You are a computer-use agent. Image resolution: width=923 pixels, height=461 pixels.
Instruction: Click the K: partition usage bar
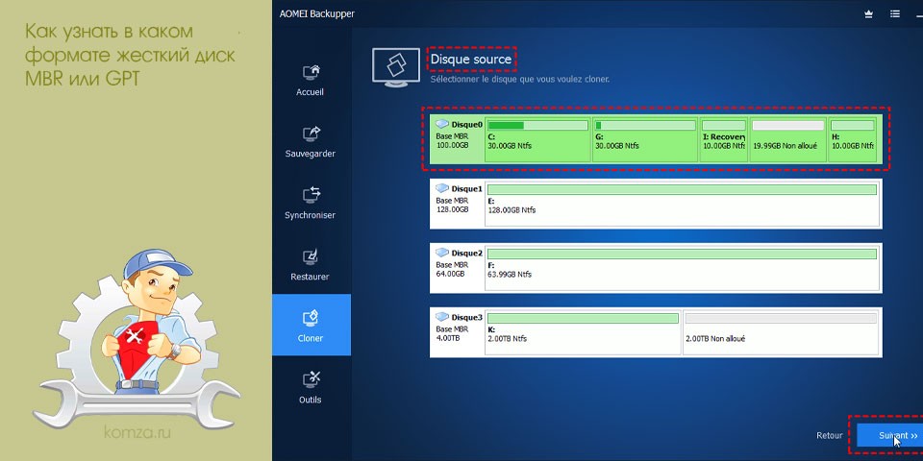pos(583,318)
